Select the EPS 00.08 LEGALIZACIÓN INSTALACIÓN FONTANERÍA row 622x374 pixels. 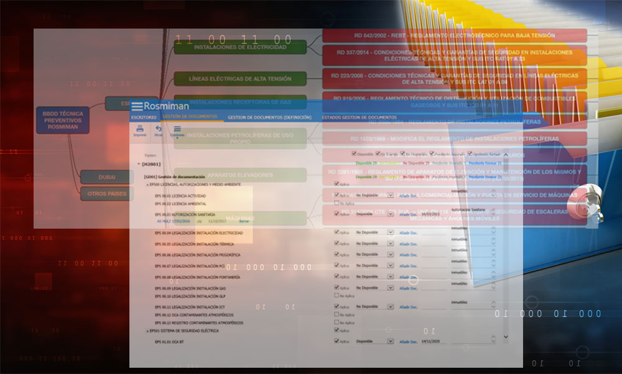[198, 277]
